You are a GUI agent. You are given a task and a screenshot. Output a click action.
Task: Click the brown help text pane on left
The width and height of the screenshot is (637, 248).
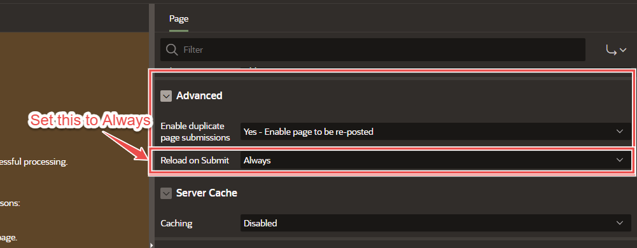tap(74, 140)
